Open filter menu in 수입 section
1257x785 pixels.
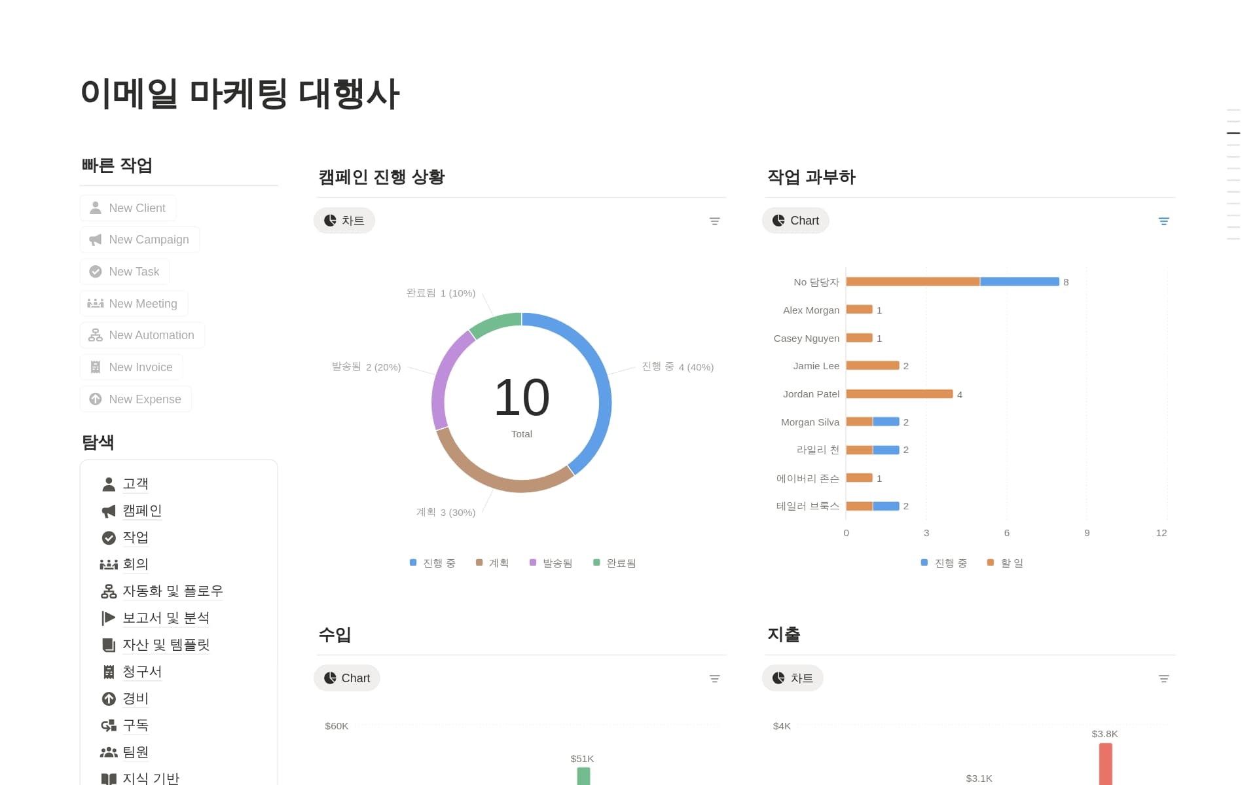point(714,679)
